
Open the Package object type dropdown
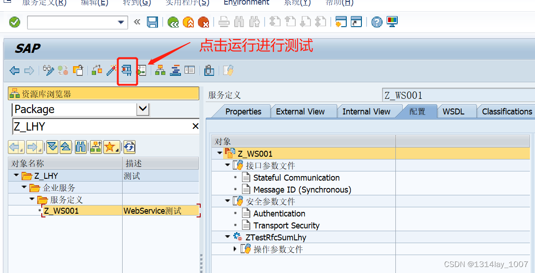143,109
